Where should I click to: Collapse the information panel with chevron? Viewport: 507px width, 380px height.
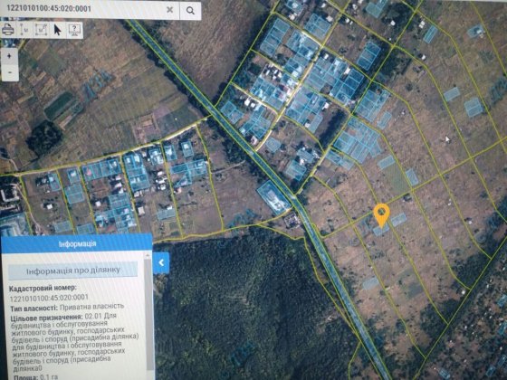click(161, 262)
